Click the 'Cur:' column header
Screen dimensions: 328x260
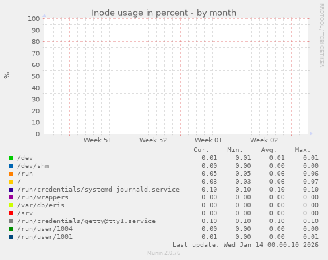(x=201, y=150)
